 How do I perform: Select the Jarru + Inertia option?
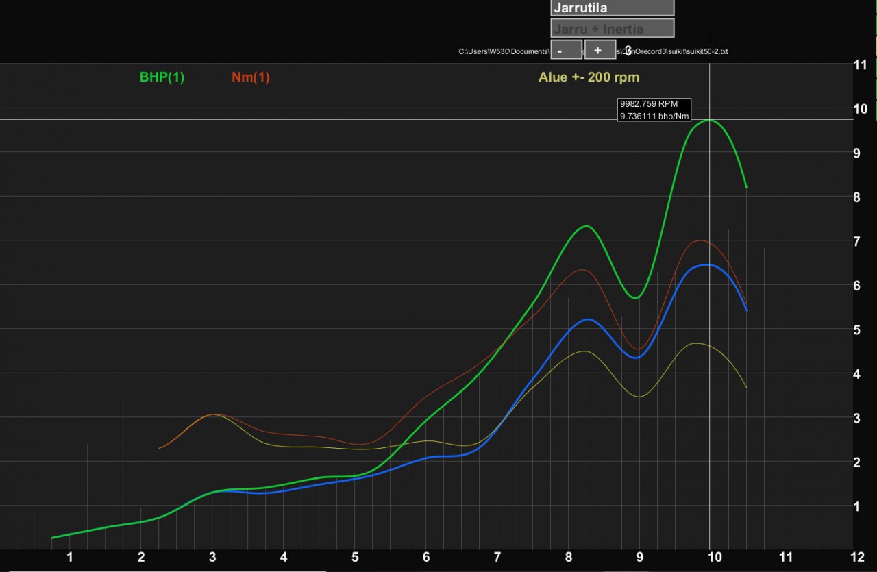click(x=612, y=29)
